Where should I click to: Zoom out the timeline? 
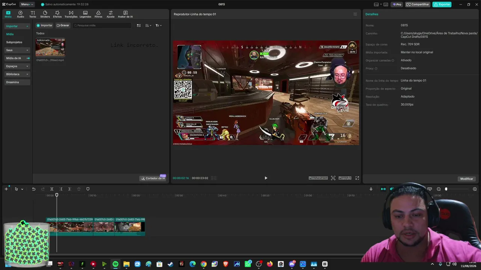(x=439, y=189)
